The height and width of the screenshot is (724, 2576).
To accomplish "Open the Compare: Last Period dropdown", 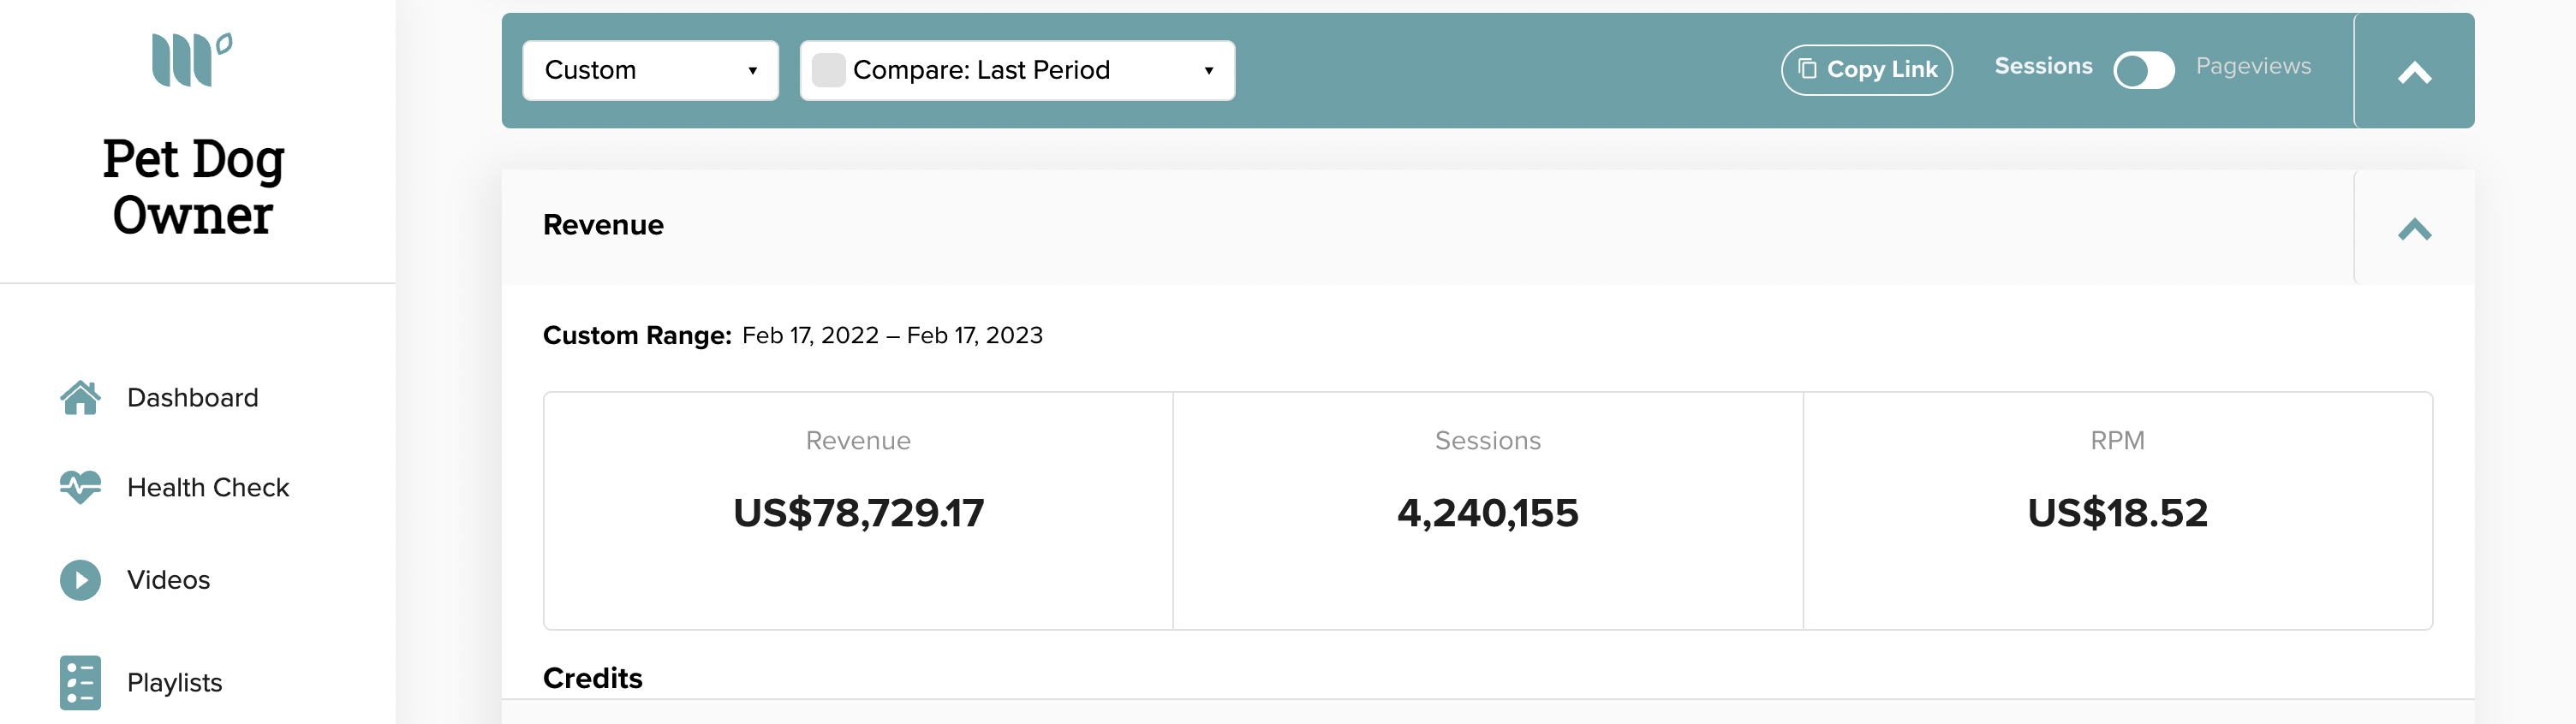I will click(1017, 70).
